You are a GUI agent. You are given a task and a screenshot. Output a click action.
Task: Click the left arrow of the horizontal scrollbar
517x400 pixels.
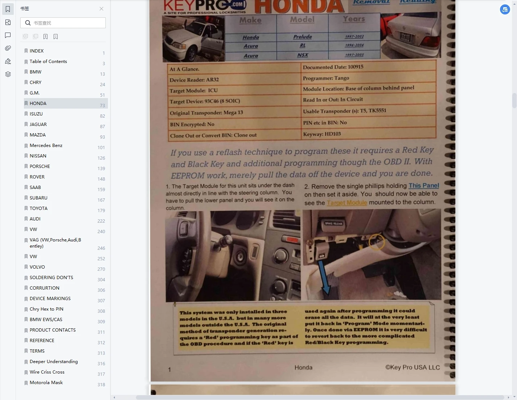pyautogui.click(x=114, y=397)
